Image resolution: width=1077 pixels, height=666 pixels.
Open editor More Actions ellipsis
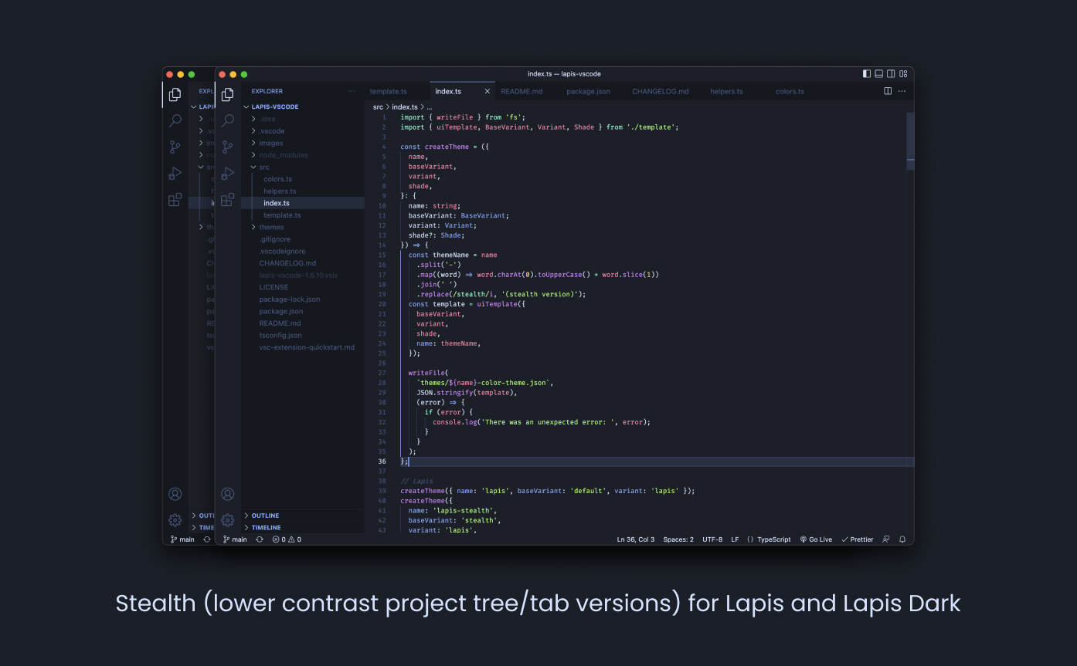pyautogui.click(x=902, y=91)
